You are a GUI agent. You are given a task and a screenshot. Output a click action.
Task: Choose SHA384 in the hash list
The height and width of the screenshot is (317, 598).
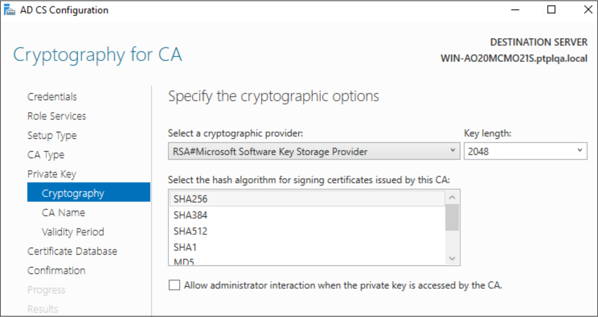307,215
